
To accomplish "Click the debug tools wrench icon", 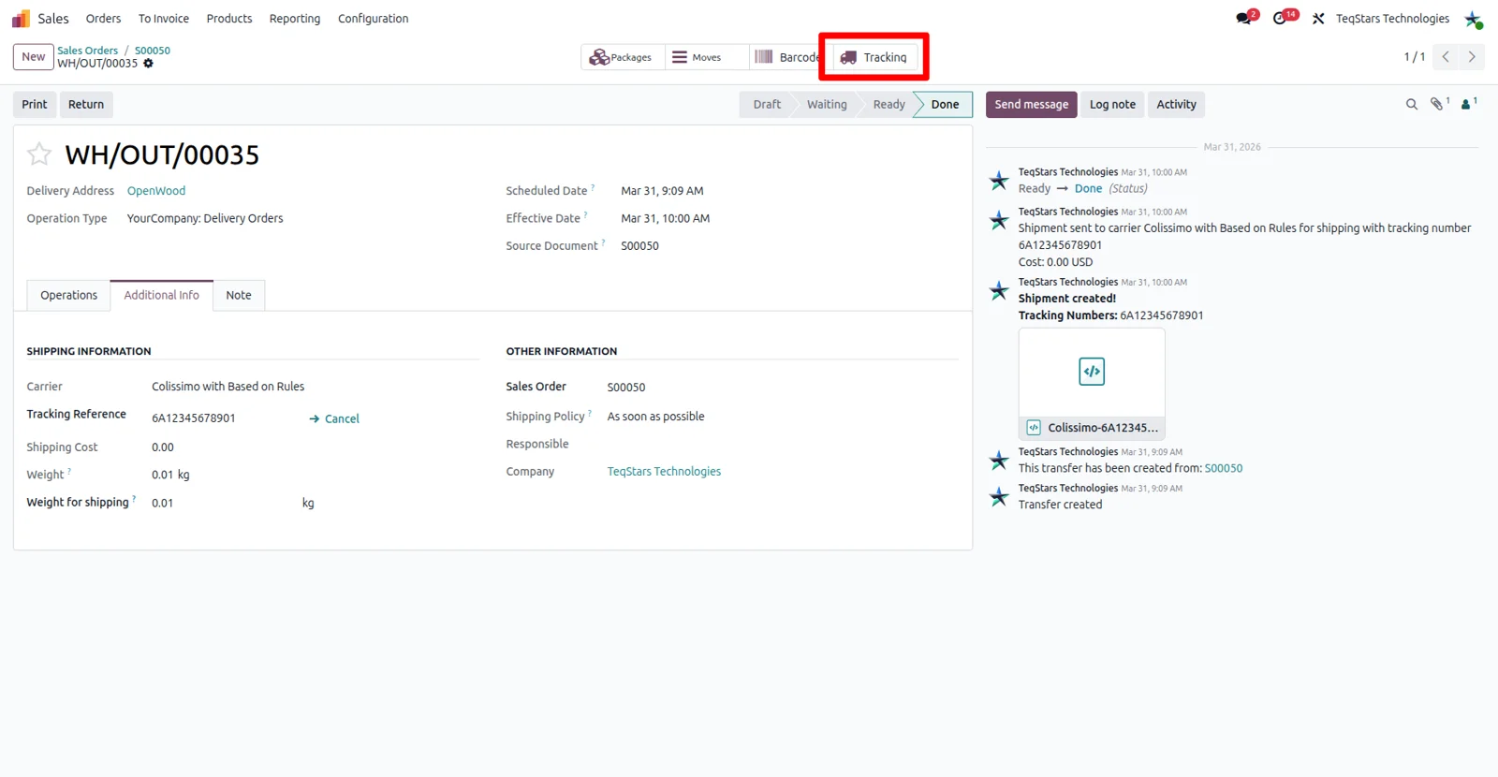I will click(x=1318, y=19).
